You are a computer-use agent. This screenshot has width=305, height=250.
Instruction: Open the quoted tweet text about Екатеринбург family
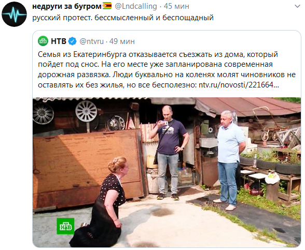point(167,69)
